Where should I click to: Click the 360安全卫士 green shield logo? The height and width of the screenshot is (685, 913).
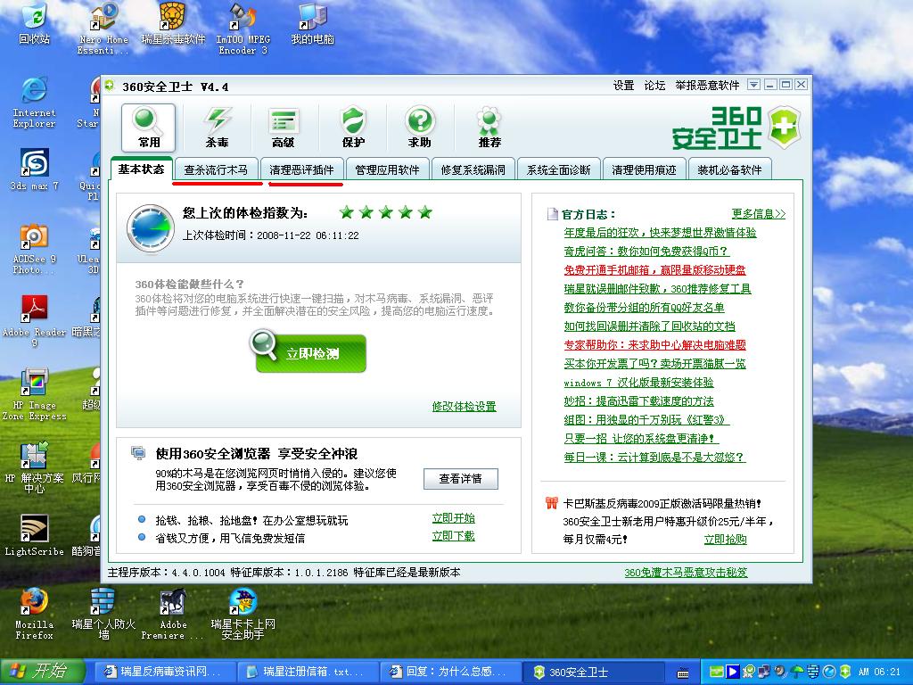(784, 127)
